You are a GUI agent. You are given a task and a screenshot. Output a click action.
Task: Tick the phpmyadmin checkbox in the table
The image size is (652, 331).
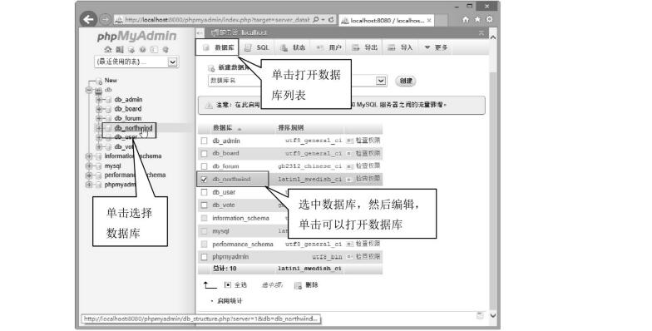205,257
